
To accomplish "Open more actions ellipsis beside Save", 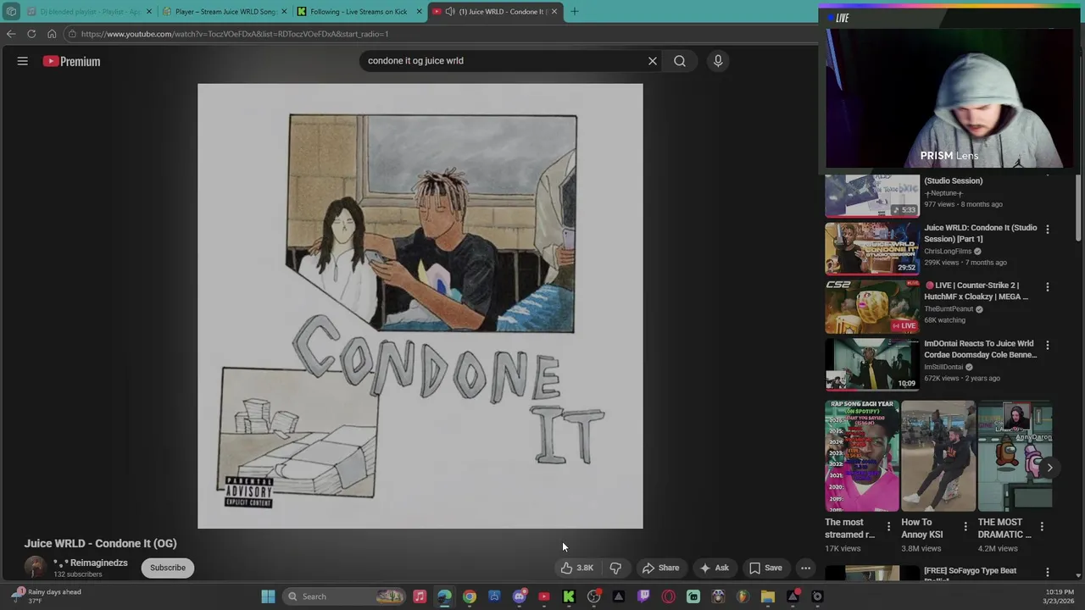I will (806, 568).
